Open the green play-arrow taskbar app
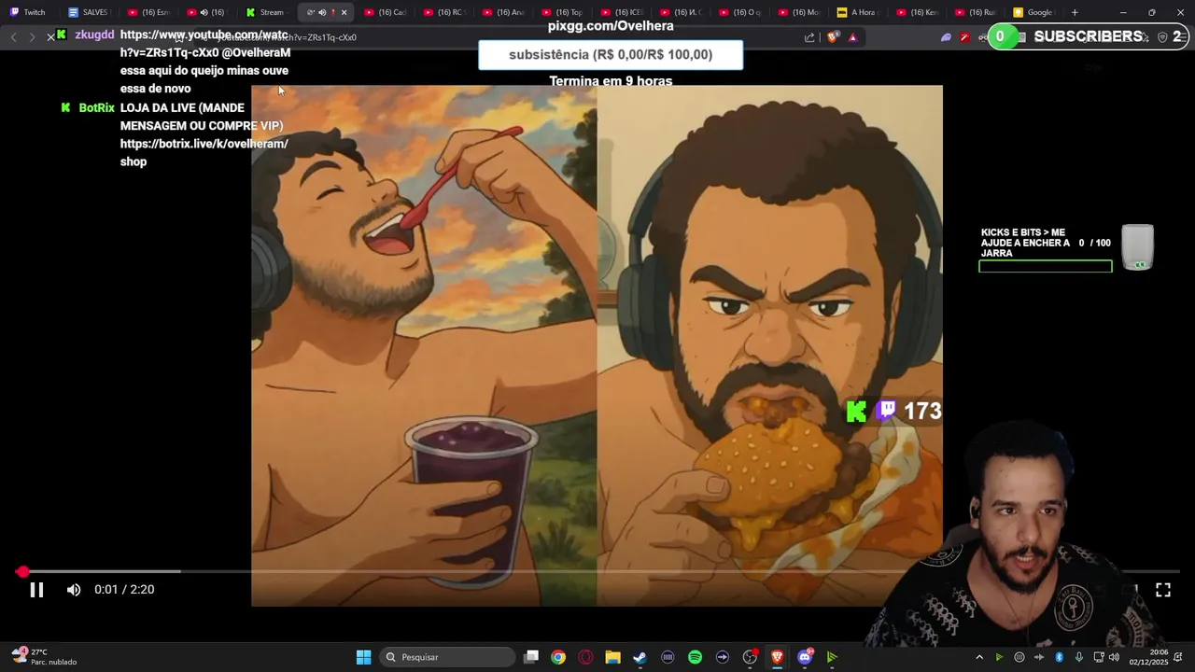This screenshot has height=672, width=1195. 832,657
